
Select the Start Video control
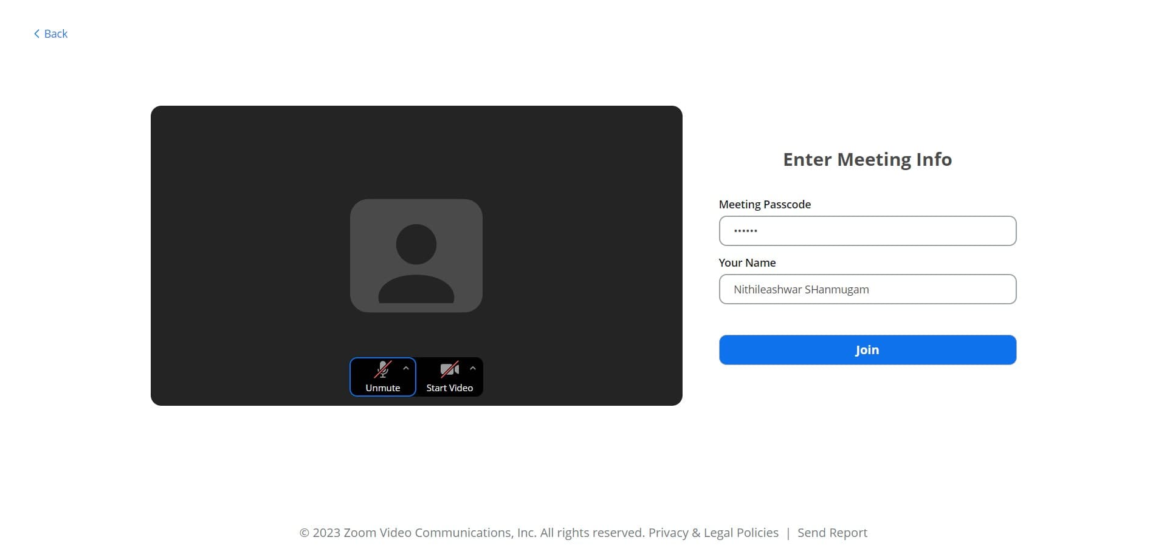coord(450,377)
